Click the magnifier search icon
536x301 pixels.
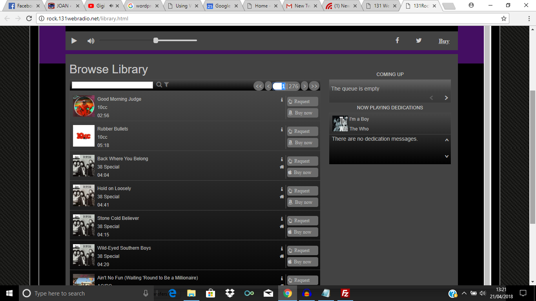click(x=159, y=85)
